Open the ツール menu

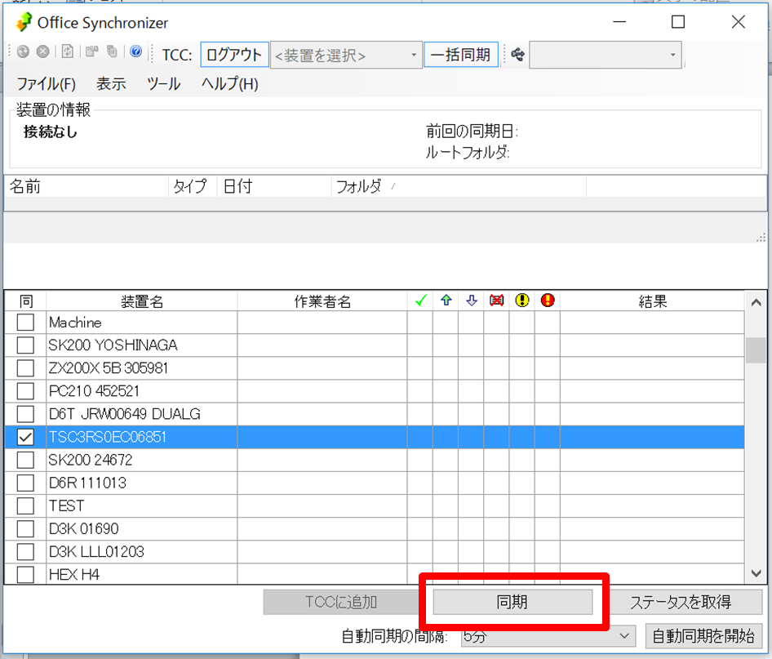(x=163, y=84)
